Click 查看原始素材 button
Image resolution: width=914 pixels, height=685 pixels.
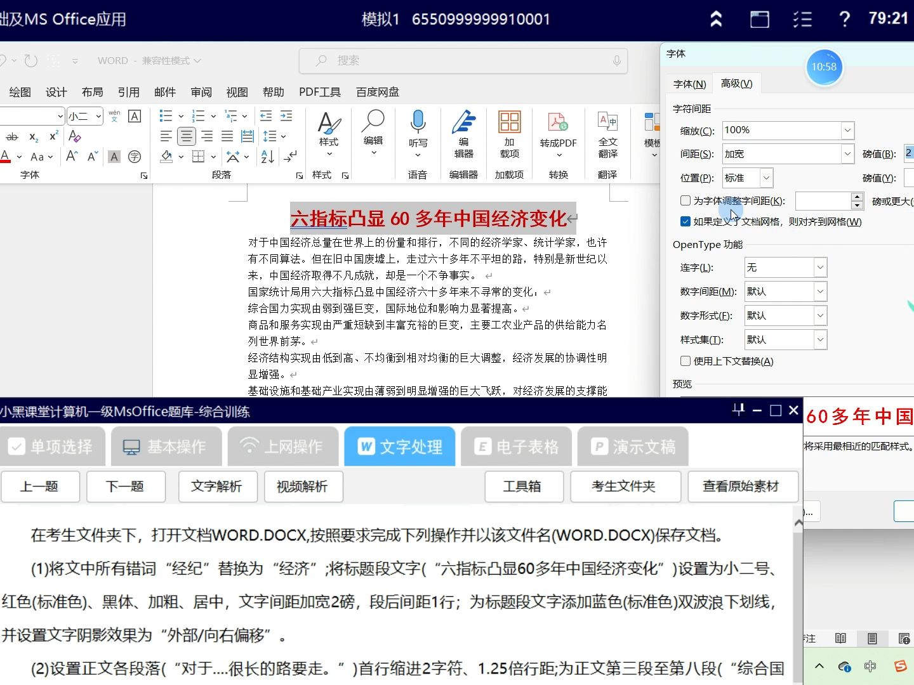(x=742, y=486)
